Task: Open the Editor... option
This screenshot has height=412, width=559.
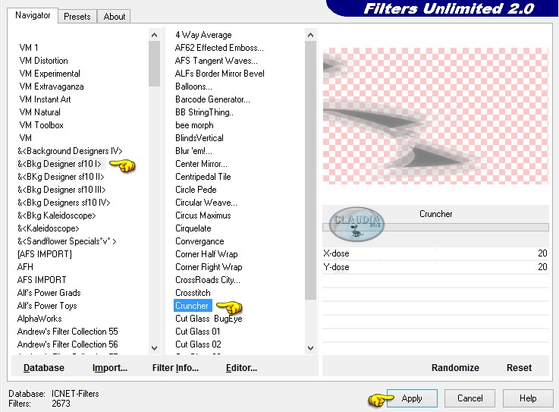Action: [241, 368]
